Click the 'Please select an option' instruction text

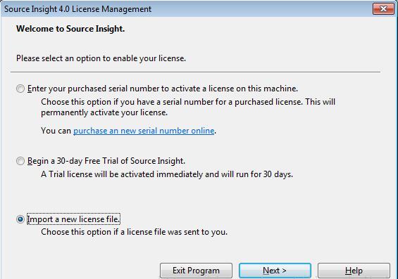pos(101,58)
